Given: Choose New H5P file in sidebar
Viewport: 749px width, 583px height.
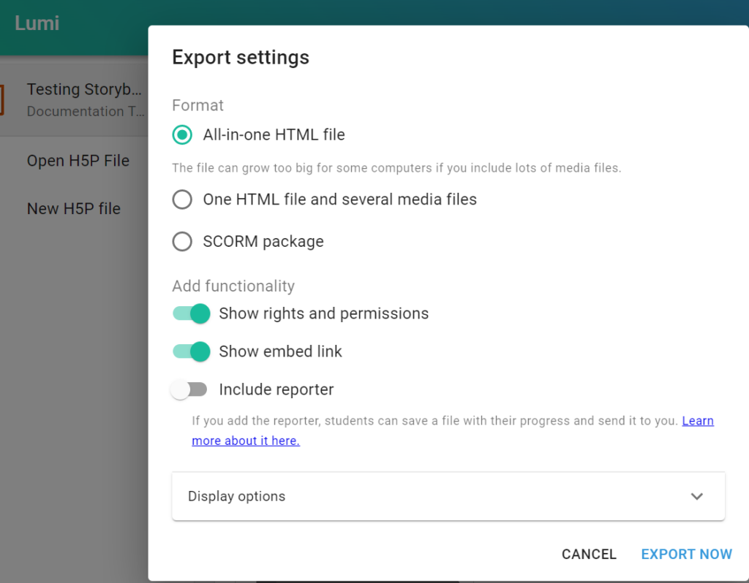Looking at the screenshot, I should [73, 209].
